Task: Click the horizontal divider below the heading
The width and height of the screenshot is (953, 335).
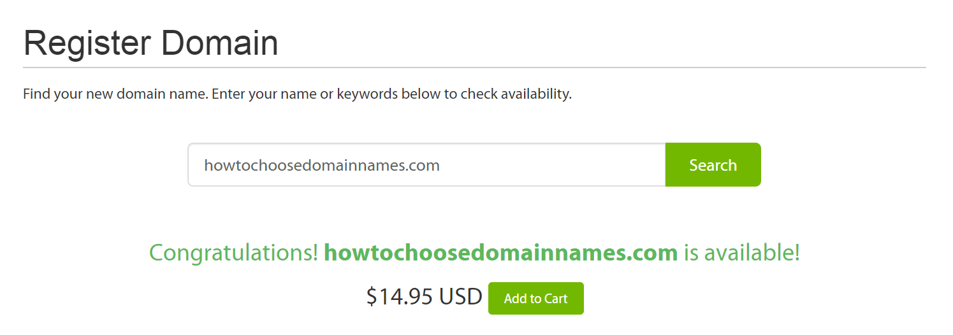Action: [x=474, y=67]
